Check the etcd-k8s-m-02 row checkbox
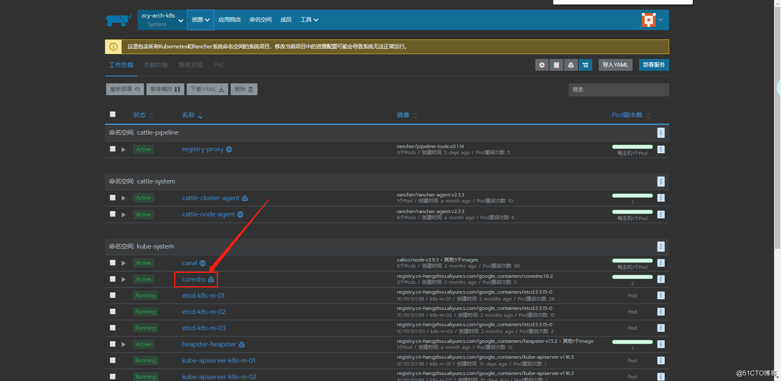The height and width of the screenshot is (381, 781). 113,311
